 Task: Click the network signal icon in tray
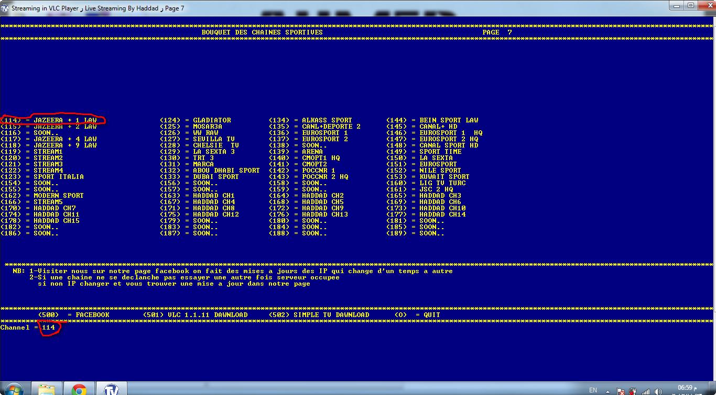tap(646, 391)
